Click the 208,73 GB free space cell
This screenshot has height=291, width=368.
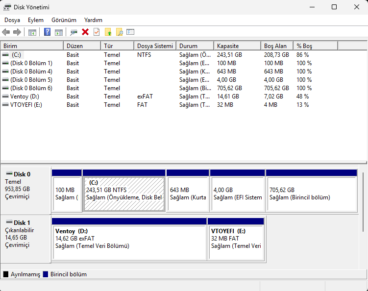pos(276,55)
